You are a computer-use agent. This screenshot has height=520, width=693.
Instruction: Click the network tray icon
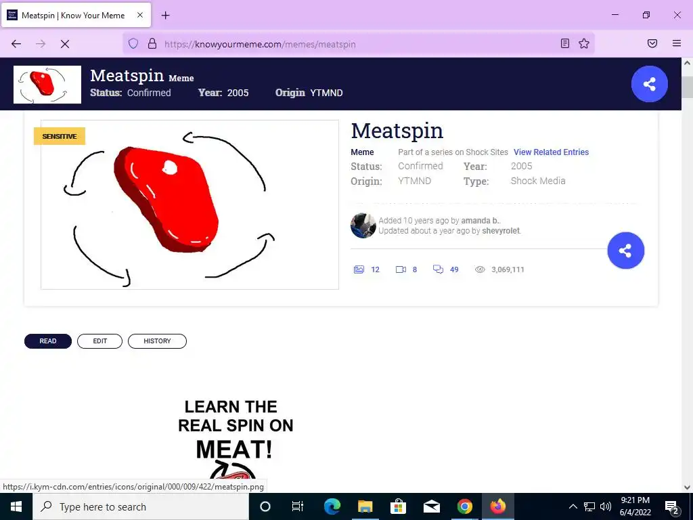coord(589,506)
